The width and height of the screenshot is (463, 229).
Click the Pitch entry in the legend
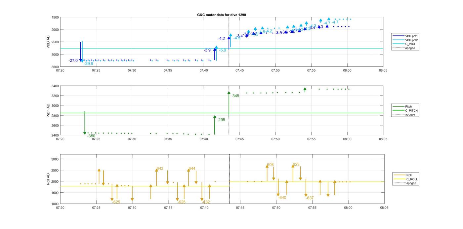pos(408,107)
